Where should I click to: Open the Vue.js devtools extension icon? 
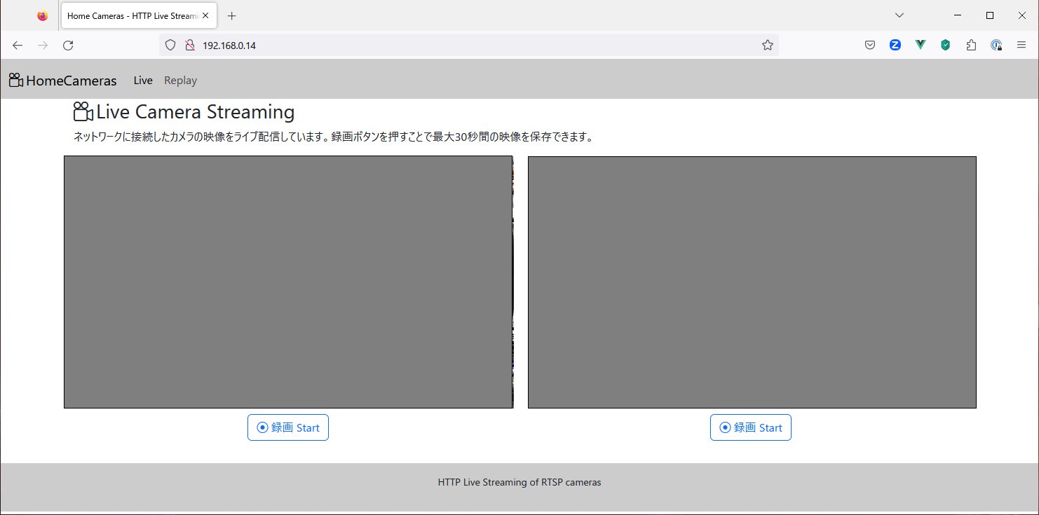920,45
